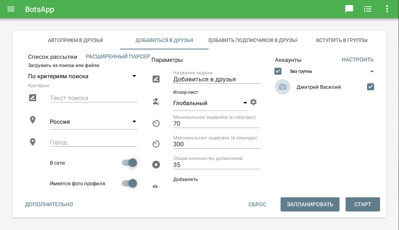Screen dimensions: 399x230
Task: Click the edit icon beside task name
Action: pyautogui.click(x=156, y=79)
